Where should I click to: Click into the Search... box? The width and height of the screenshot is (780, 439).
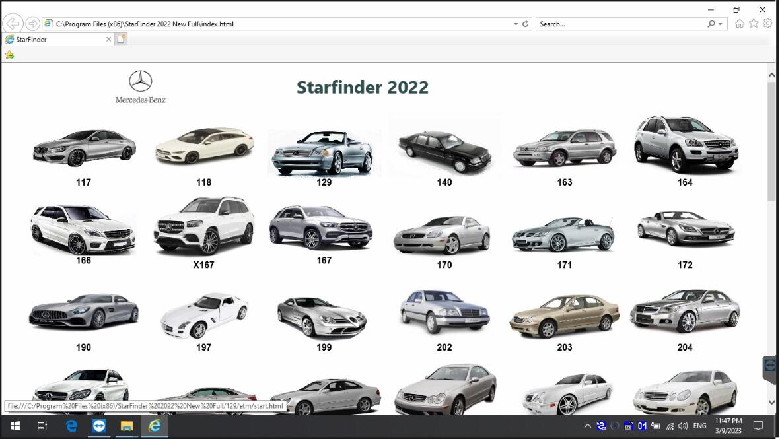click(621, 24)
